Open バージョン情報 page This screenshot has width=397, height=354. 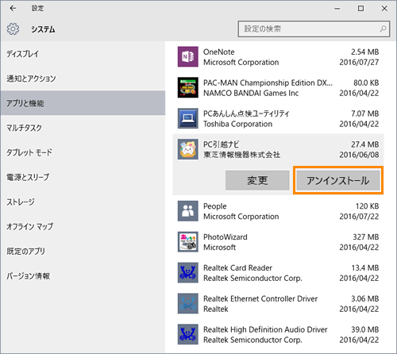point(83,276)
